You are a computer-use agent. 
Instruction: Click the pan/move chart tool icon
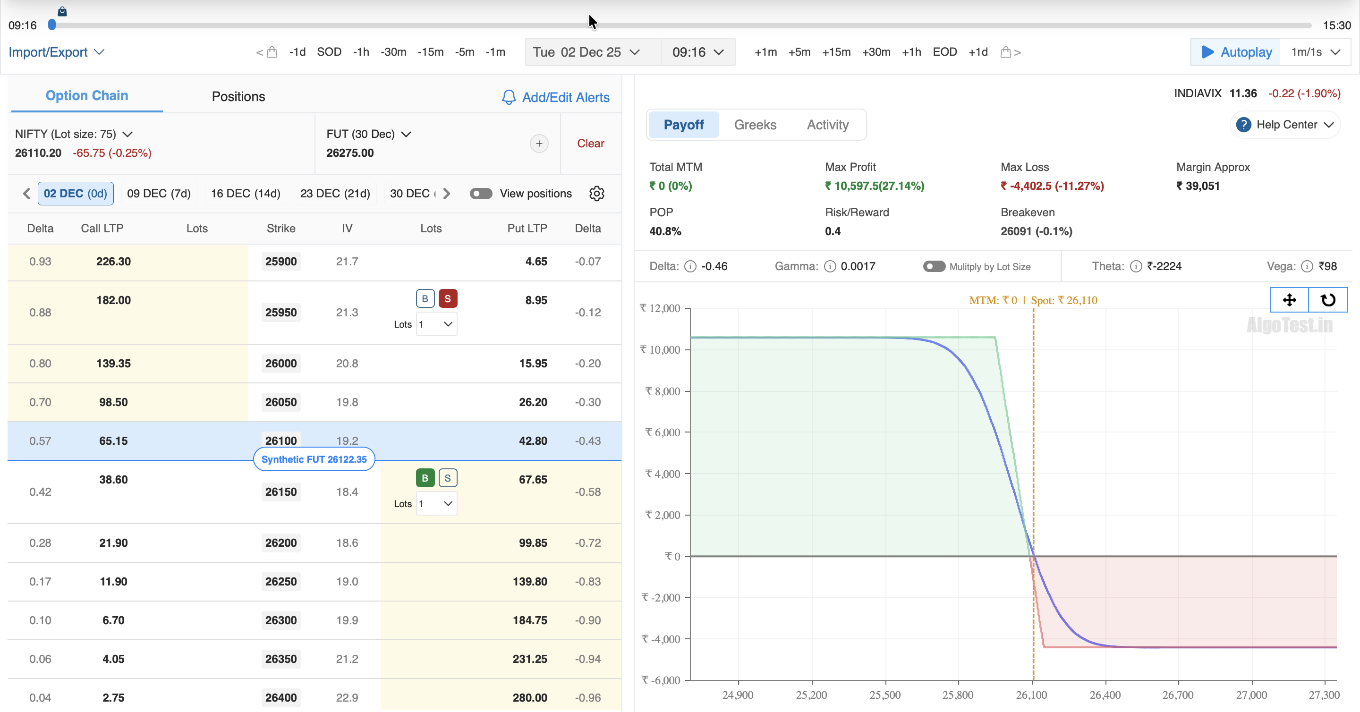click(x=1289, y=300)
